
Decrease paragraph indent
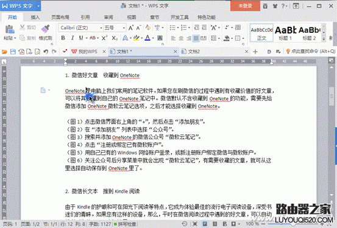click(x=196, y=27)
